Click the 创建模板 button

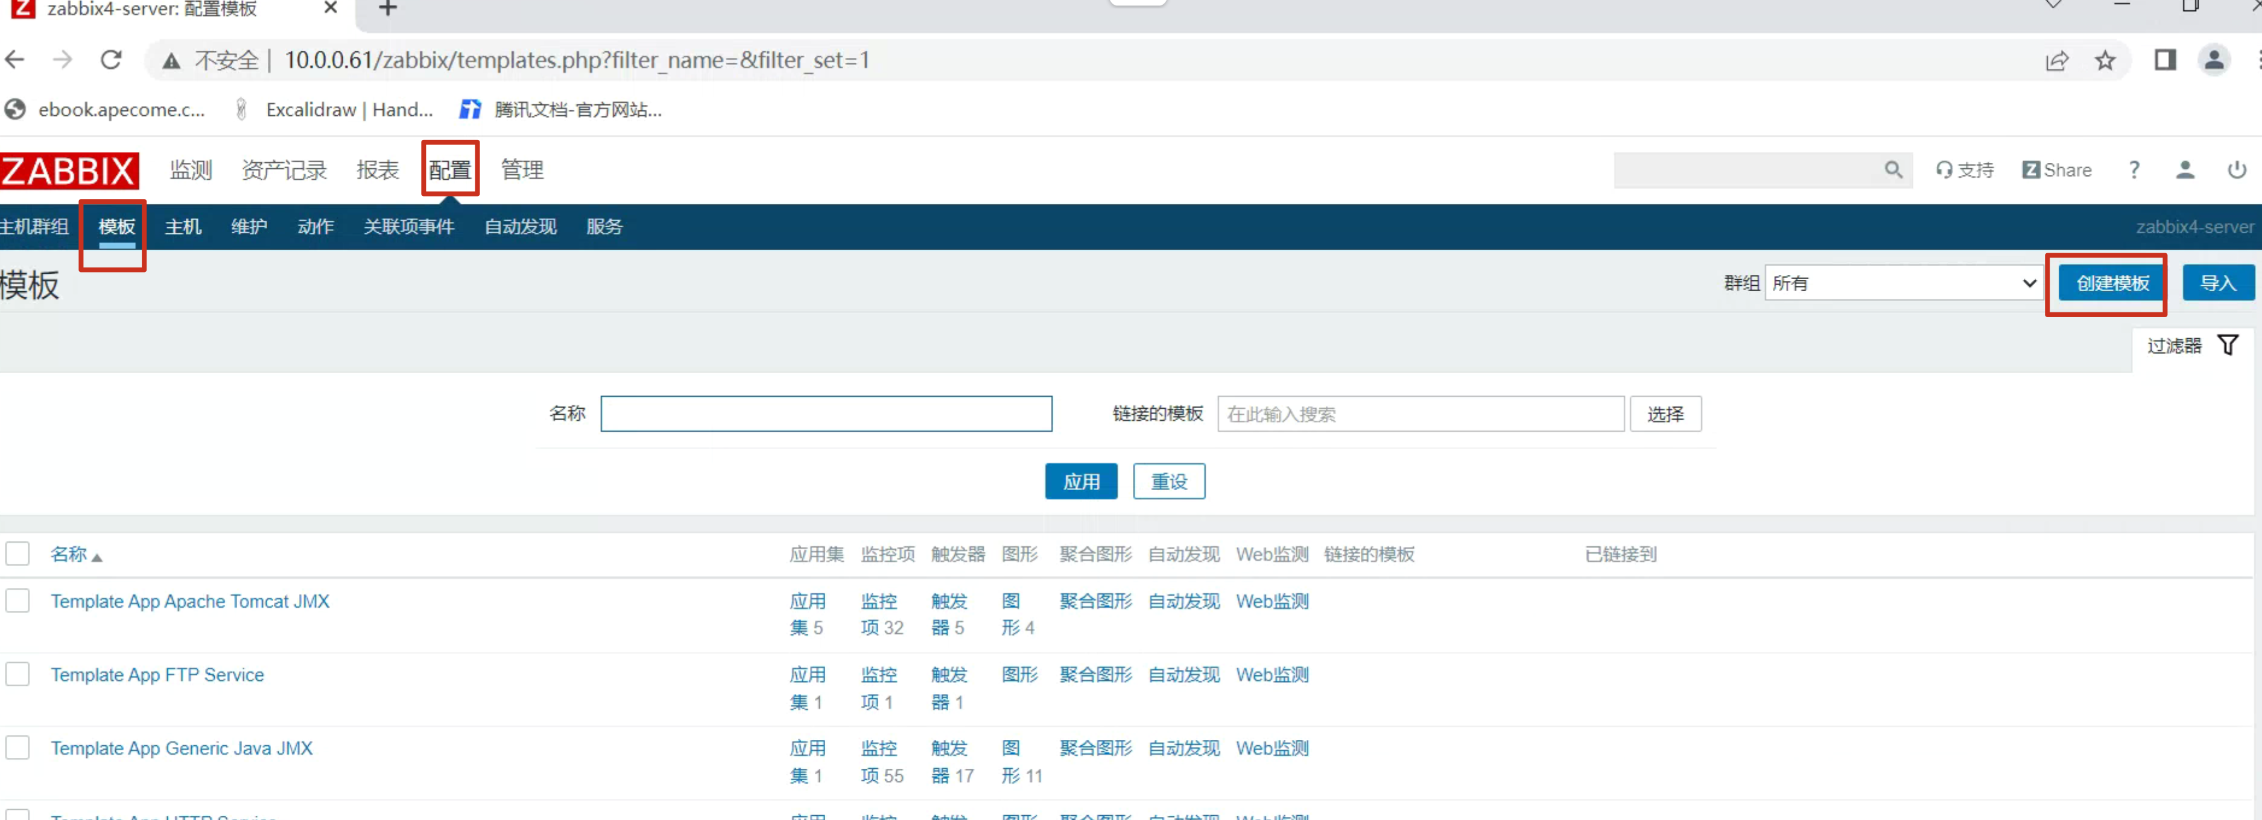(x=2112, y=283)
